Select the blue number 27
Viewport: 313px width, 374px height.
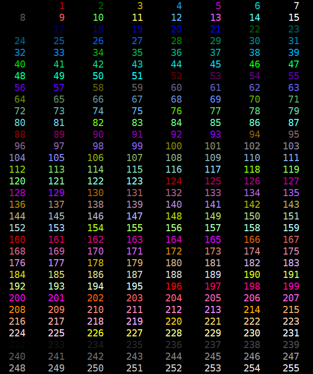[137, 41]
